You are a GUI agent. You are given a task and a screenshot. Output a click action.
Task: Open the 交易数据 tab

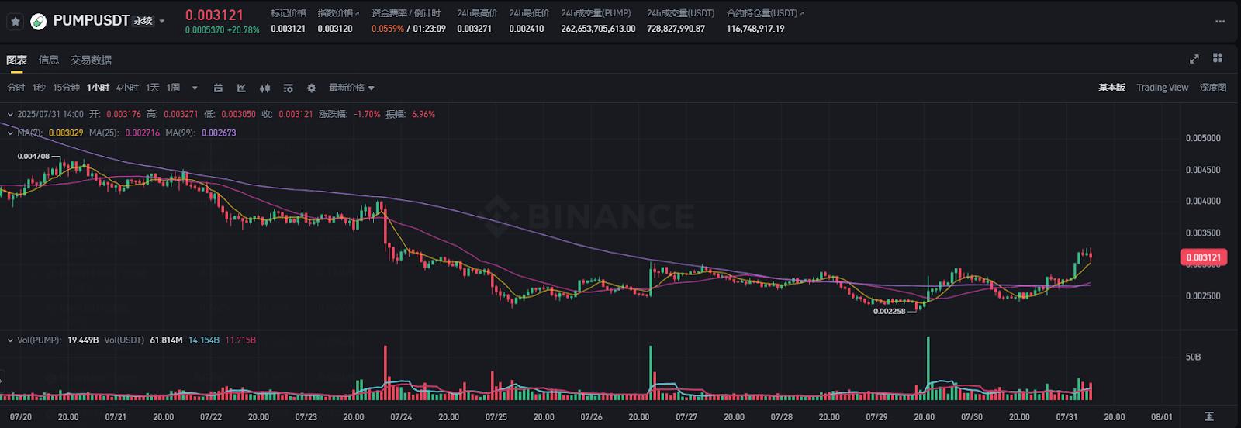(x=91, y=60)
